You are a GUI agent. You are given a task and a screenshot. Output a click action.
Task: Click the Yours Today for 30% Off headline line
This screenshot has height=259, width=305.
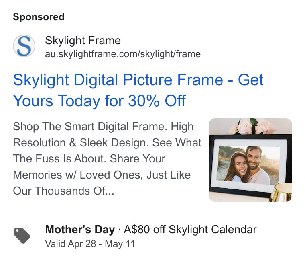click(x=100, y=101)
